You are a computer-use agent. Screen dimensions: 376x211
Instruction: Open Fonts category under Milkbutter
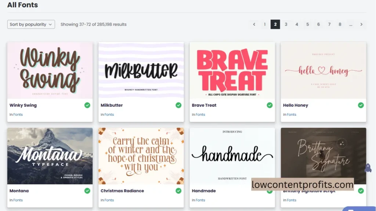click(109, 115)
